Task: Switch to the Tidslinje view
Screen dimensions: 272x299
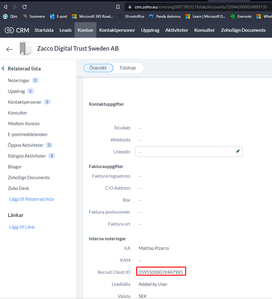Action: coord(127,68)
